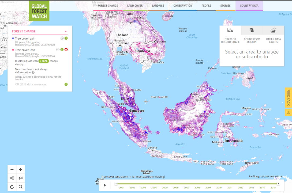Screen dimensions: 292x193
Task: Click the yellow Feedback button
Action: tap(288, 98)
